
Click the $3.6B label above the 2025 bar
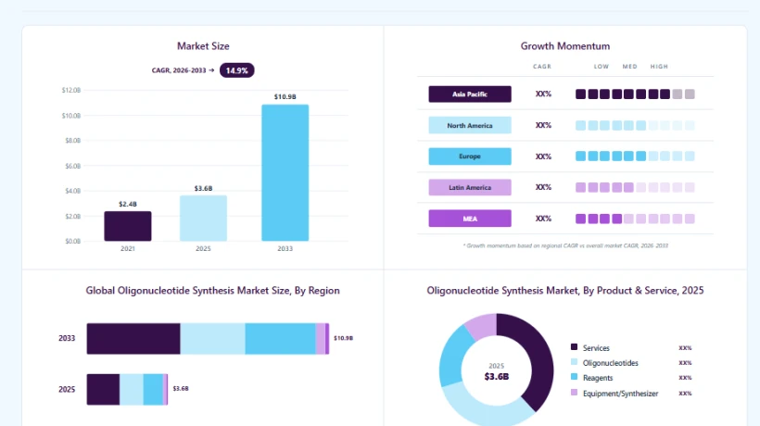coord(203,188)
